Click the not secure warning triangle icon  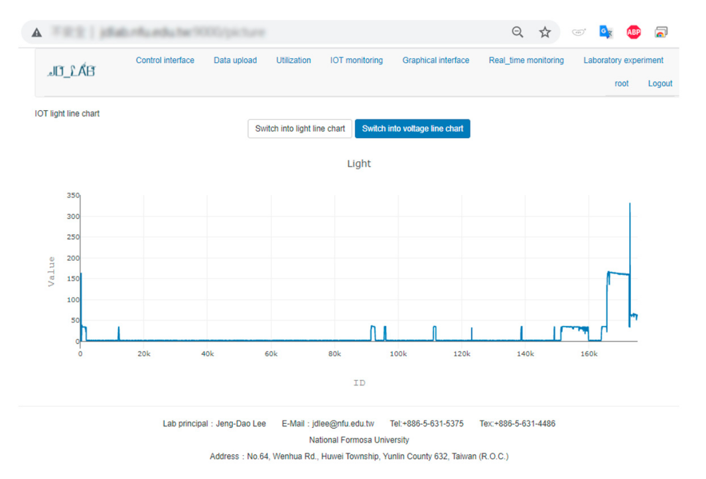(37, 33)
